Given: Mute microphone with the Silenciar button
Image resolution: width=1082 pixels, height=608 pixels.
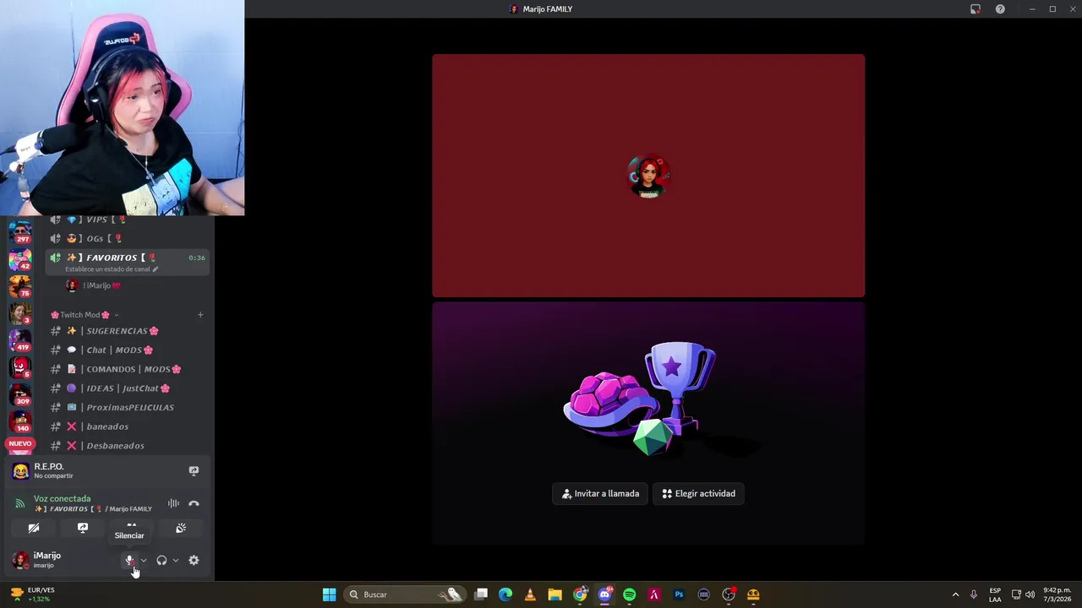Looking at the screenshot, I should click(129, 560).
